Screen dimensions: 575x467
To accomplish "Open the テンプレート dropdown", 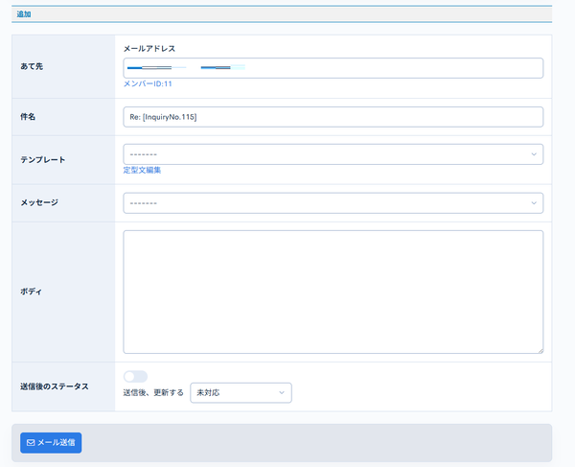I will pos(333,154).
